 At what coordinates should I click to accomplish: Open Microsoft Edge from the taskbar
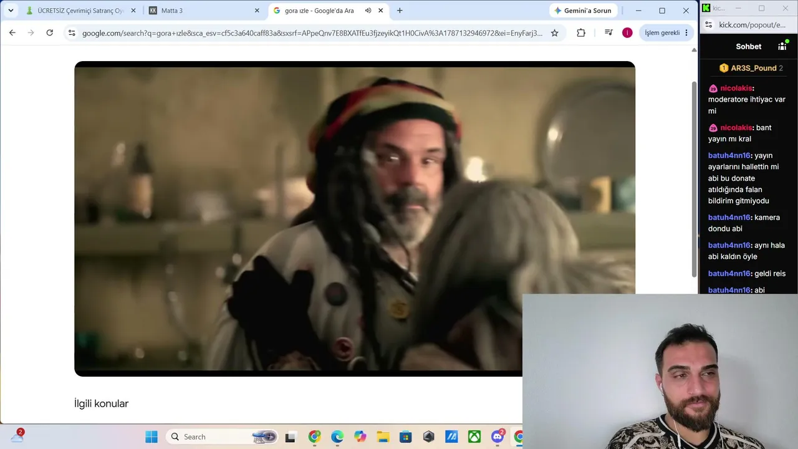click(337, 437)
